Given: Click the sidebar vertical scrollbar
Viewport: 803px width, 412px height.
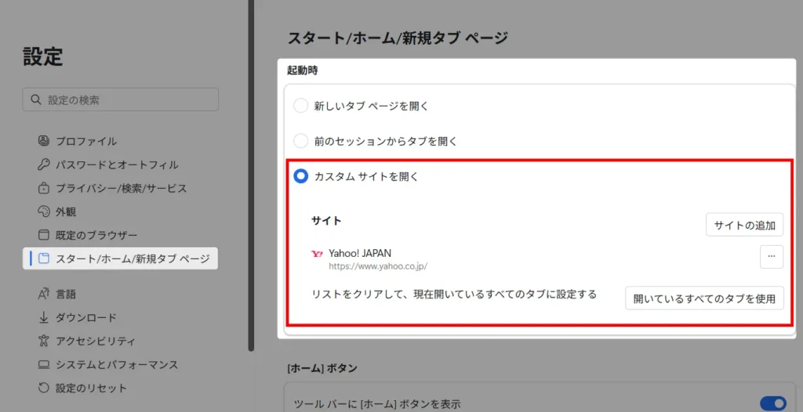Looking at the screenshot, I should coord(251,175).
